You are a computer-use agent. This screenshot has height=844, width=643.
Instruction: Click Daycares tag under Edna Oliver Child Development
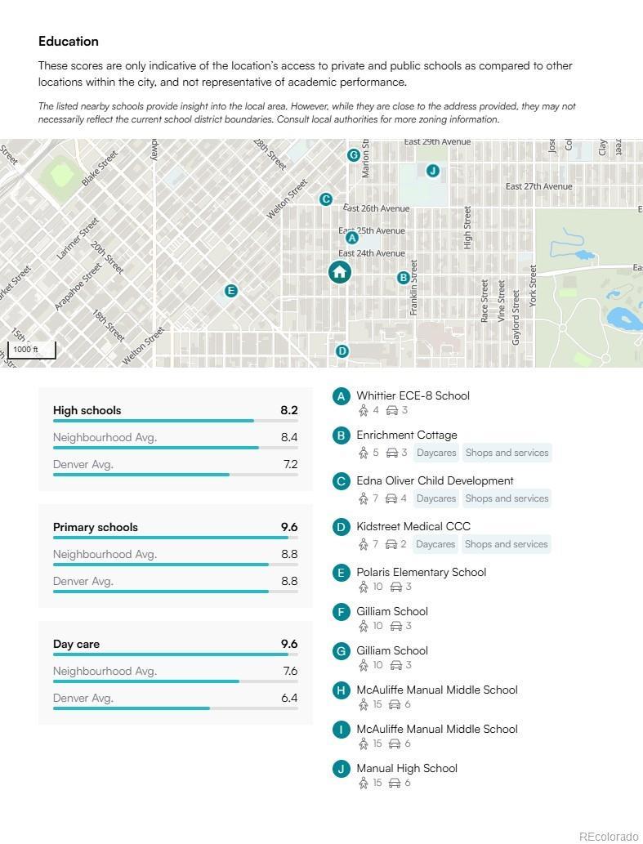[x=435, y=498]
